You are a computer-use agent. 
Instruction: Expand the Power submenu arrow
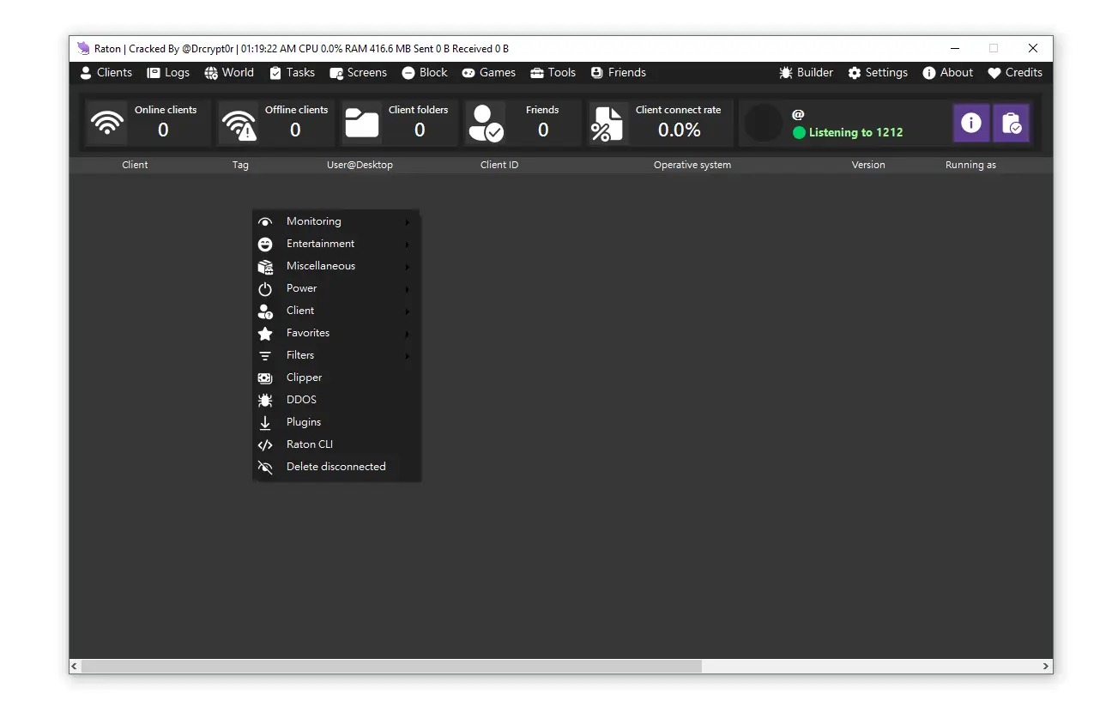point(408,289)
